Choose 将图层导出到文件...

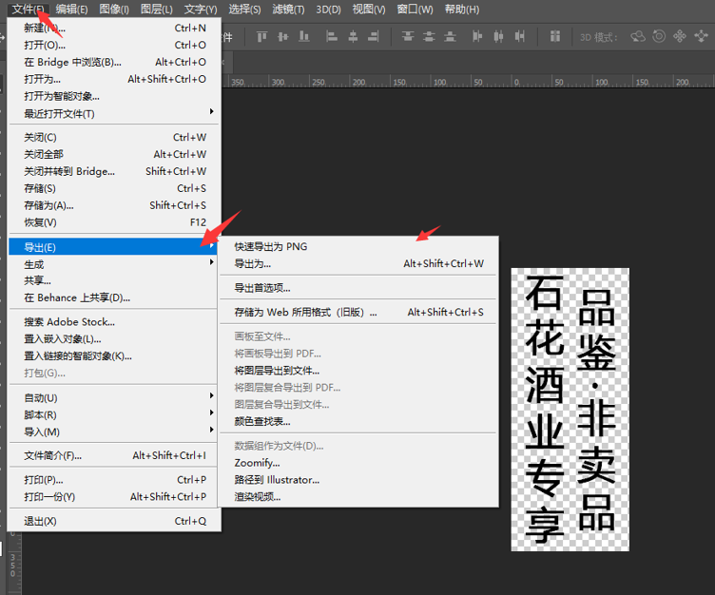point(358,371)
